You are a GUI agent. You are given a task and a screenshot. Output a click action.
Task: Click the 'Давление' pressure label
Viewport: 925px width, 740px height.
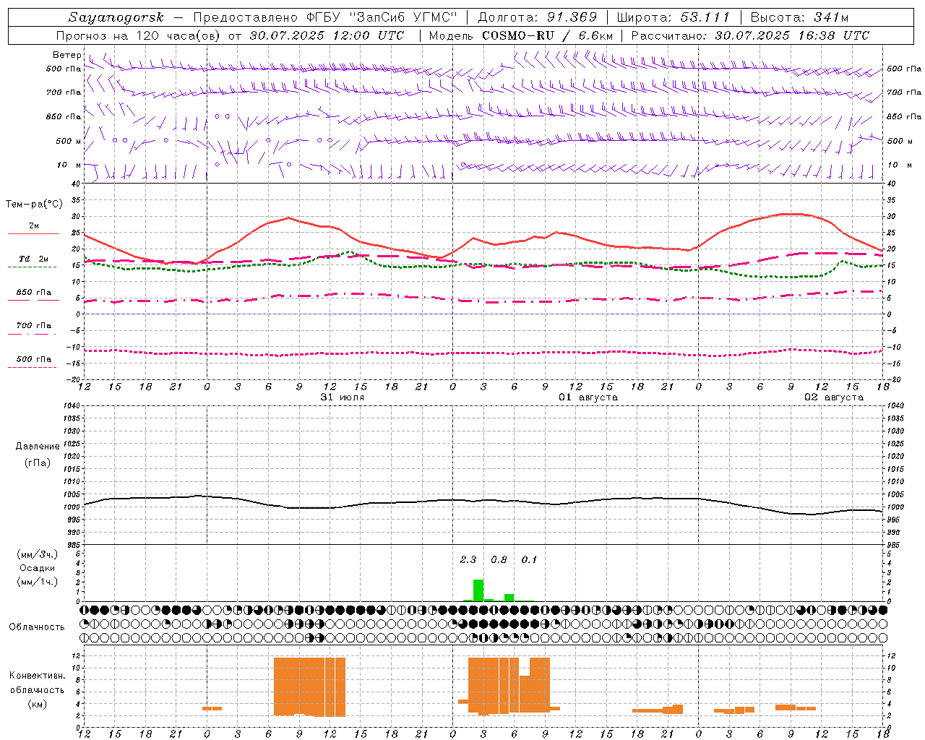click(38, 446)
